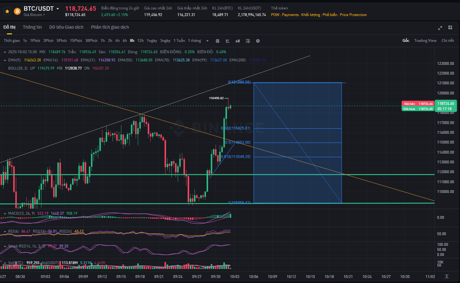Click the favorite star icon for BTC/USDT
460x283 pixels.
point(7,12)
